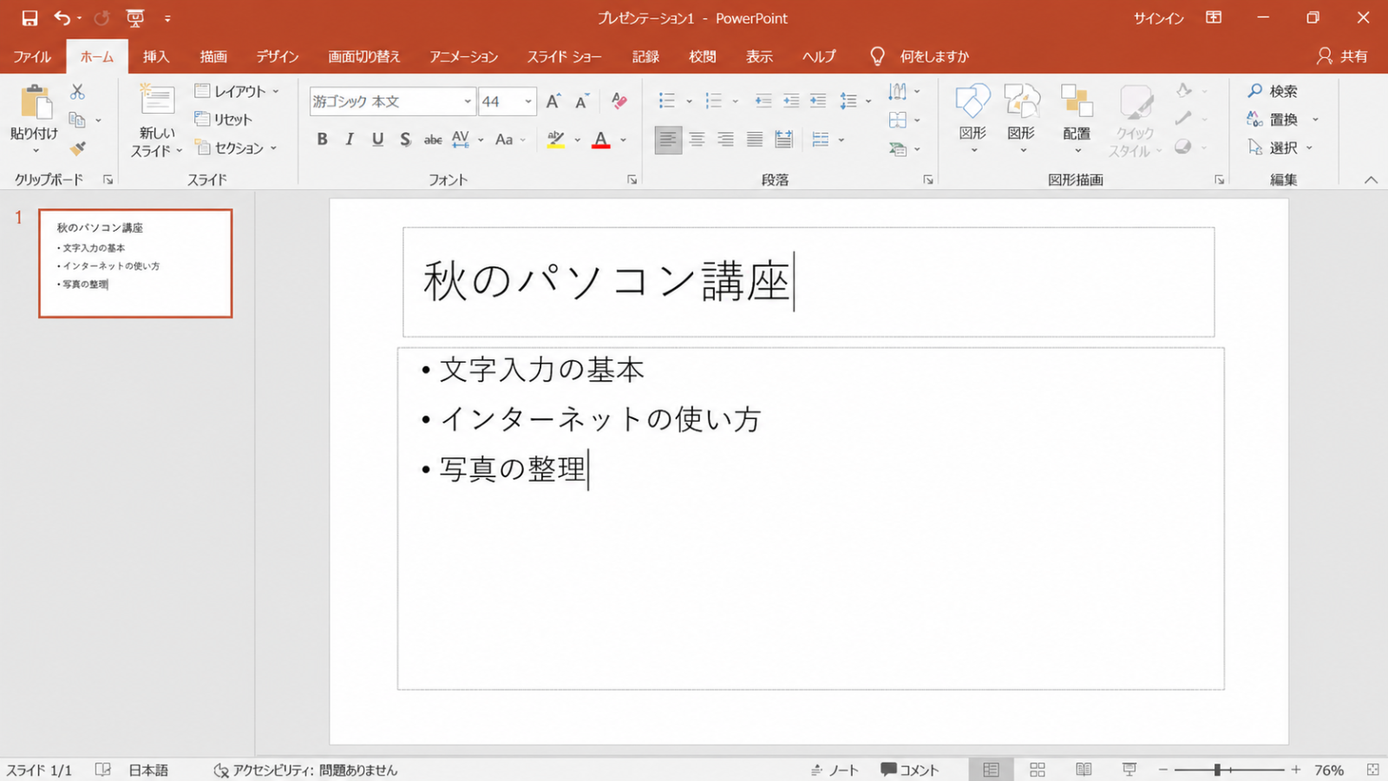Start slide show from status bar icon
Screen dimensions: 1388x781
[x=1129, y=770]
